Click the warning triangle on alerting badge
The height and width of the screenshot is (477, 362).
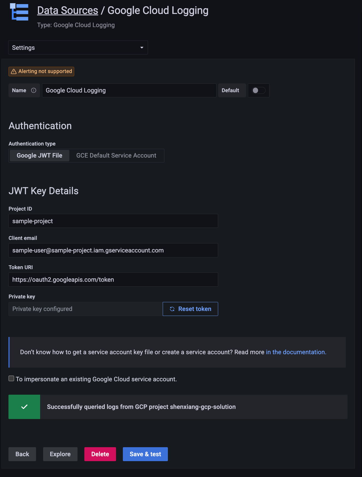point(14,71)
